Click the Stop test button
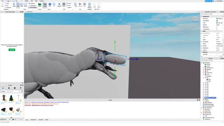The image size is (224, 126). 85,5
